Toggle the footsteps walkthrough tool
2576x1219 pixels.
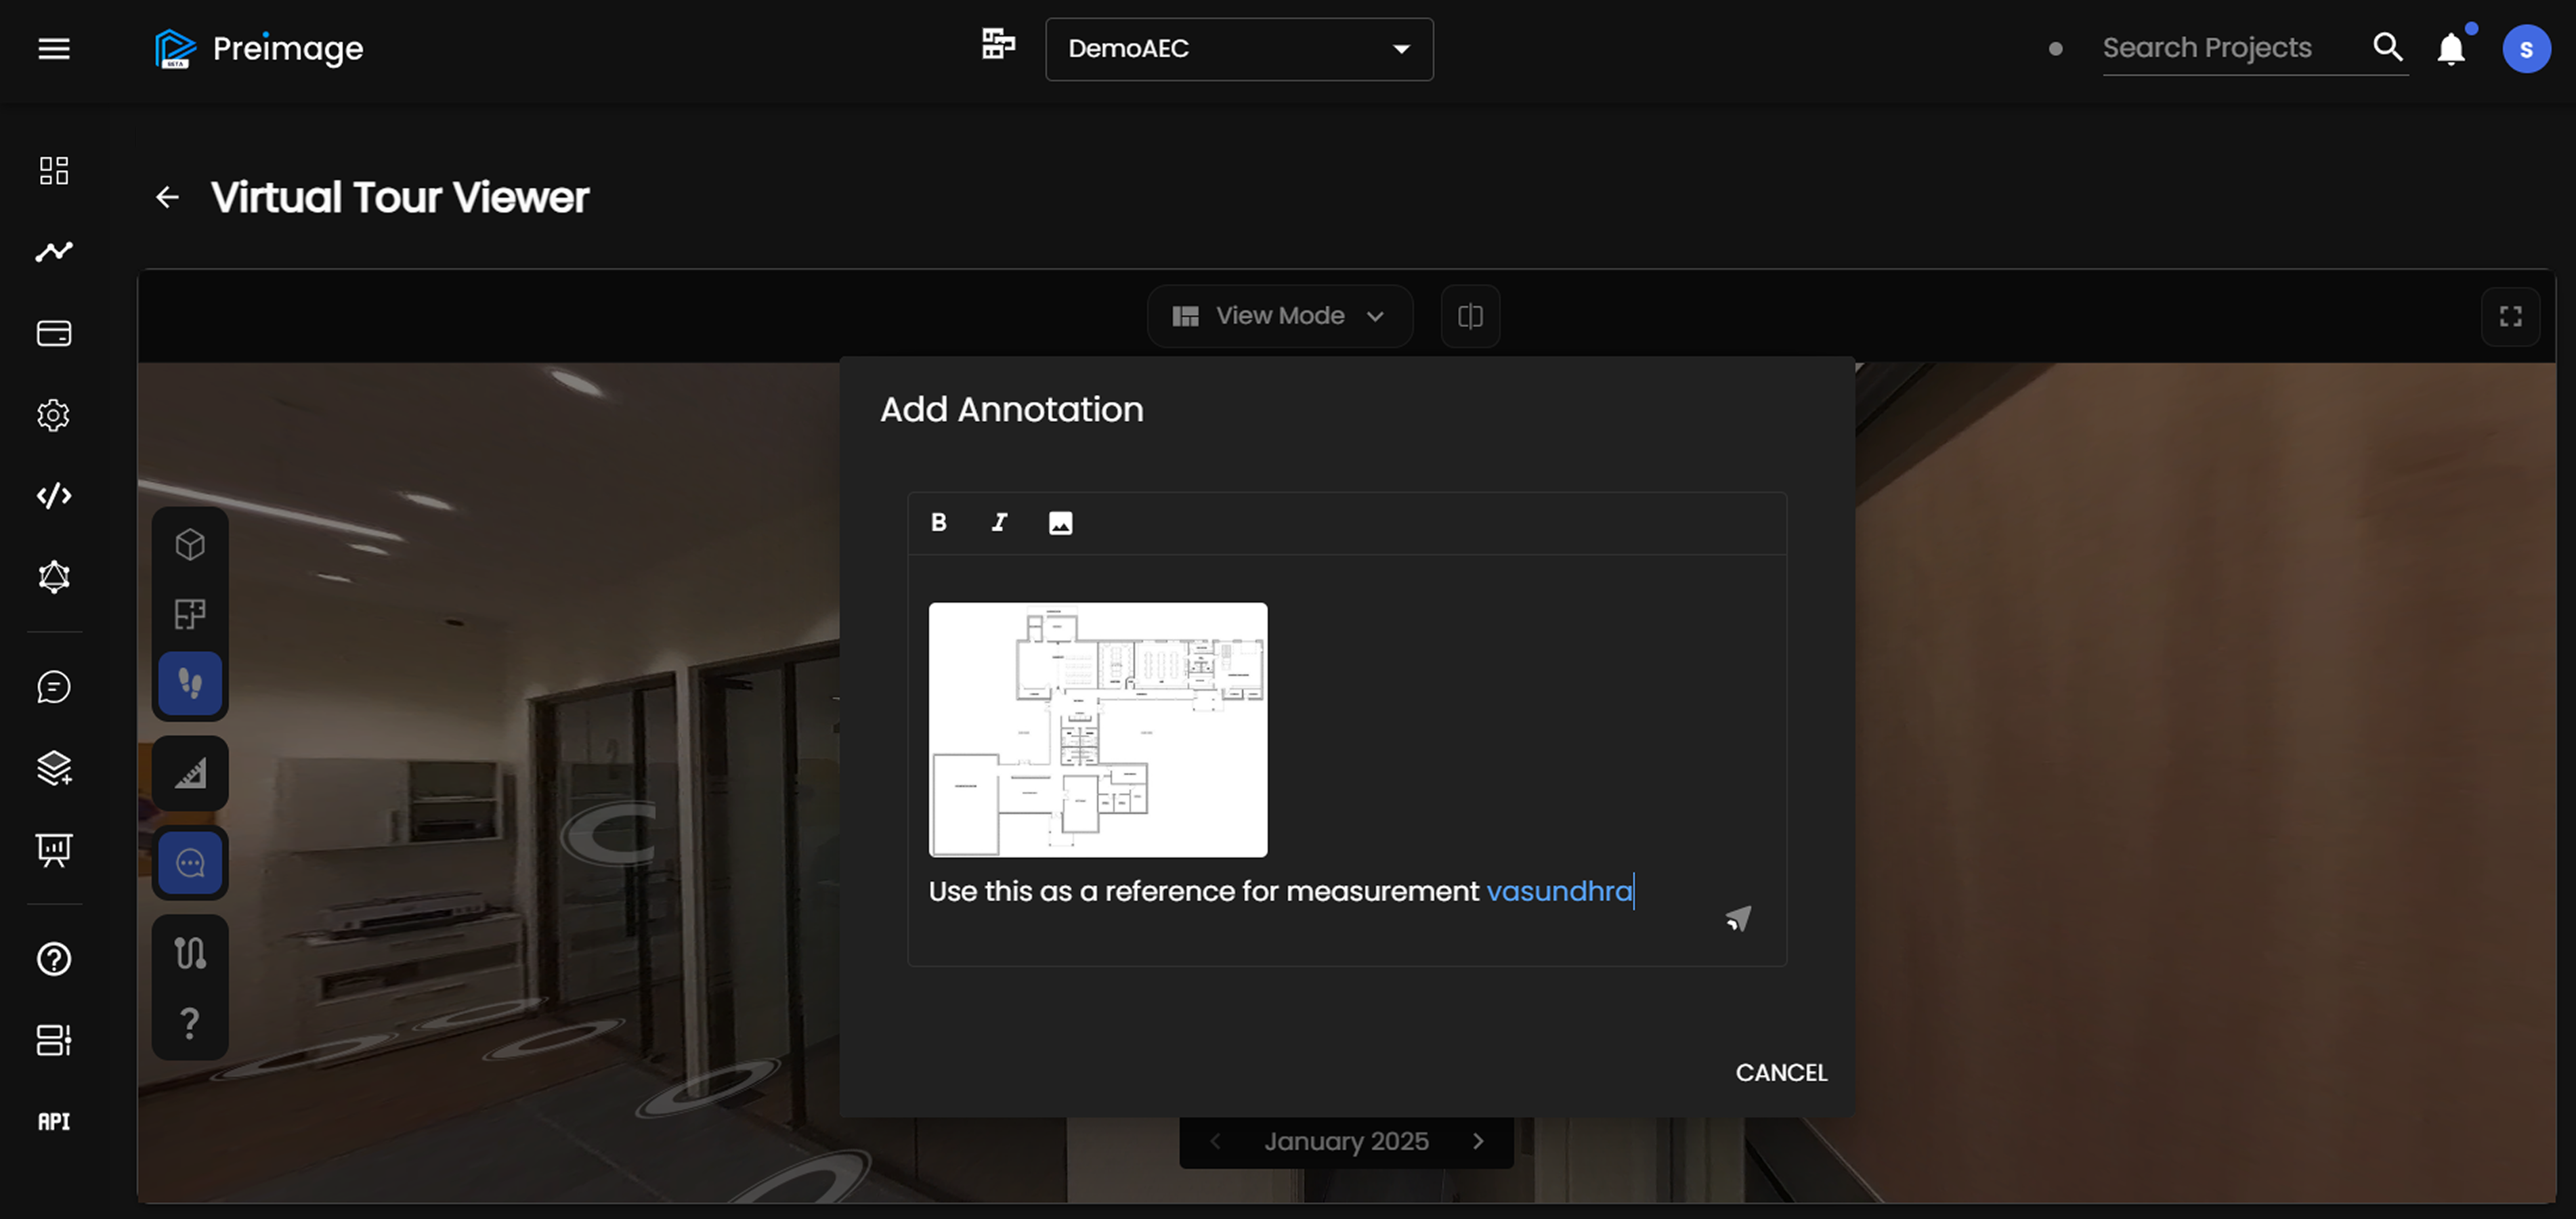190,684
